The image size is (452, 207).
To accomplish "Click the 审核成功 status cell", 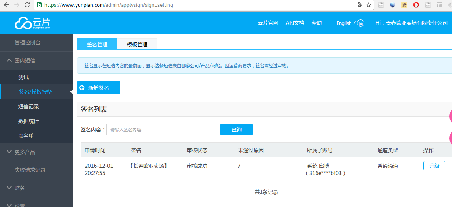I will pyautogui.click(x=197, y=166).
